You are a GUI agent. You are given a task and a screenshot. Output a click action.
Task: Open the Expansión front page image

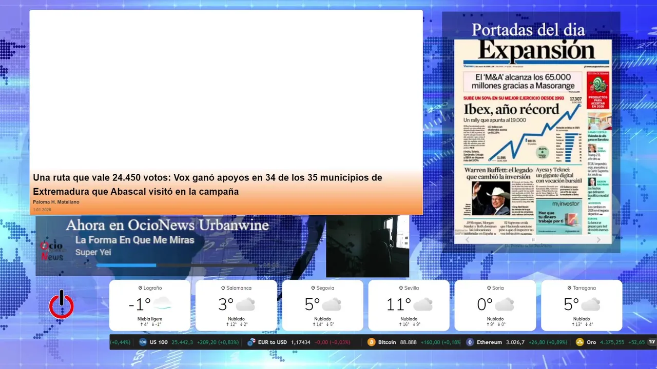[533, 141]
